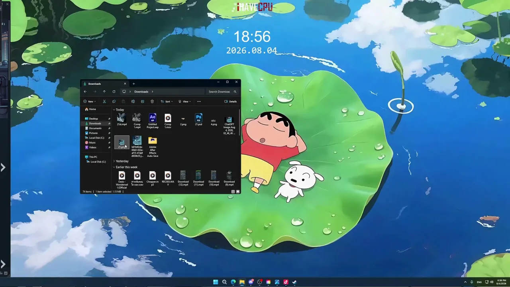Select the REC003.WAV audio file
This screenshot has width=510, height=287.
click(168, 178)
